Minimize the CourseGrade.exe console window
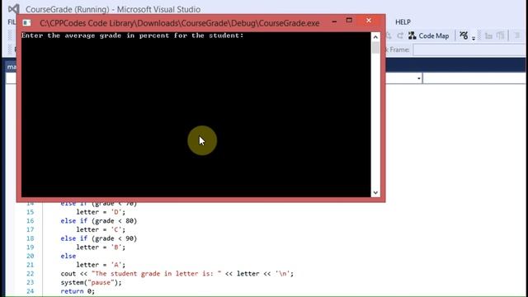 [x=334, y=22]
